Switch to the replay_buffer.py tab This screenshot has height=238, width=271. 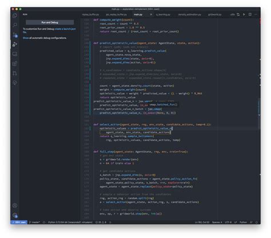90,15
